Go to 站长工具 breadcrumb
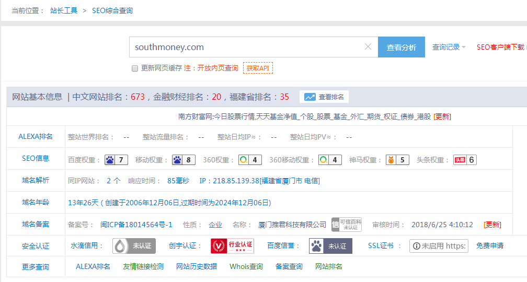 coord(64,10)
